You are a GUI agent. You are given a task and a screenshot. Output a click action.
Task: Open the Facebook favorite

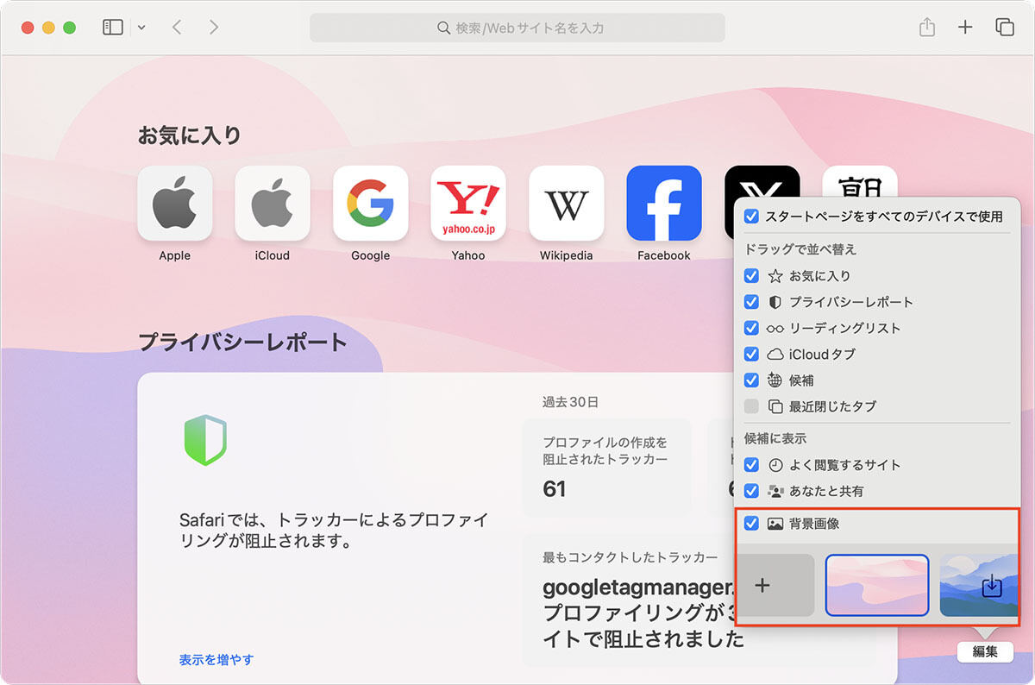pos(664,204)
